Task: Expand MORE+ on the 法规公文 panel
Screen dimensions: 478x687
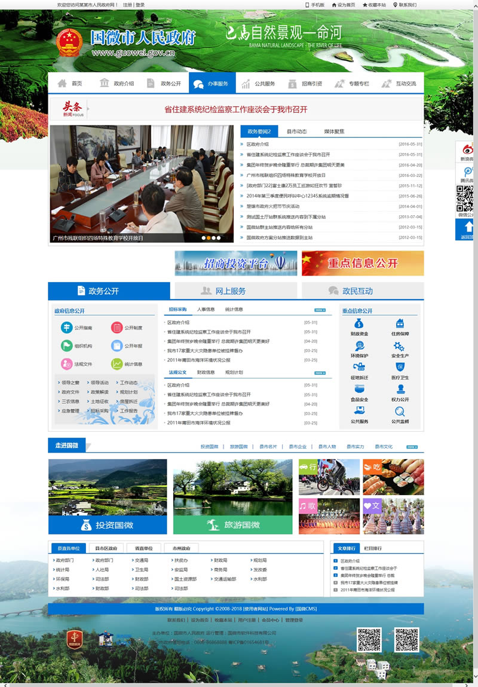Action: tap(320, 372)
